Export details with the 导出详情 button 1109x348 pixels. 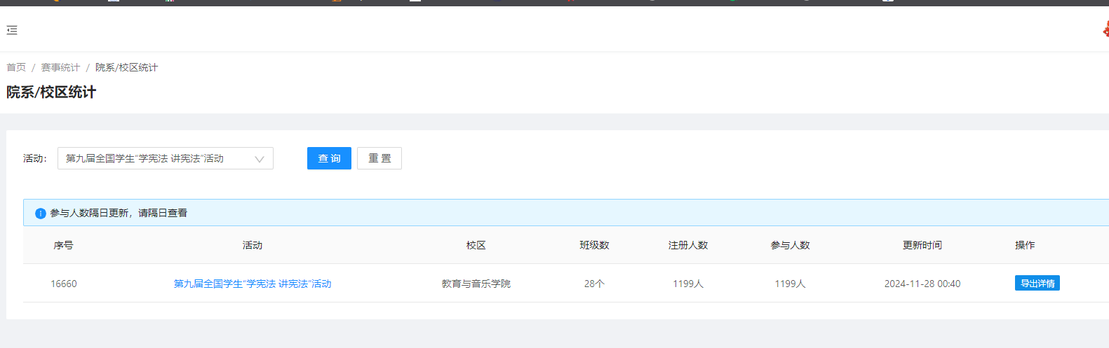point(1037,284)
